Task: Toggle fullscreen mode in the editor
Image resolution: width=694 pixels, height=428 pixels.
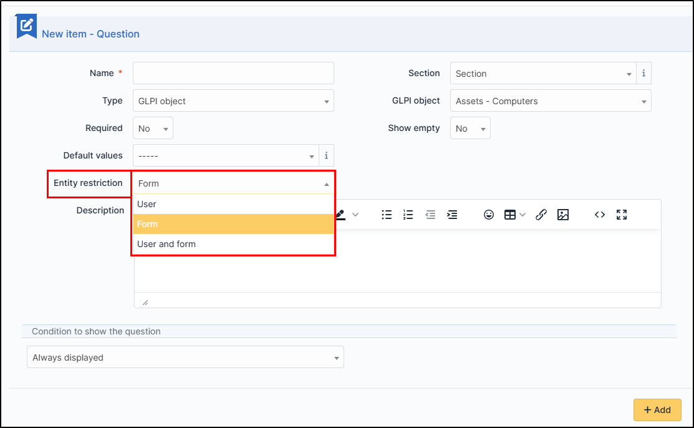Action: point(622,215)
